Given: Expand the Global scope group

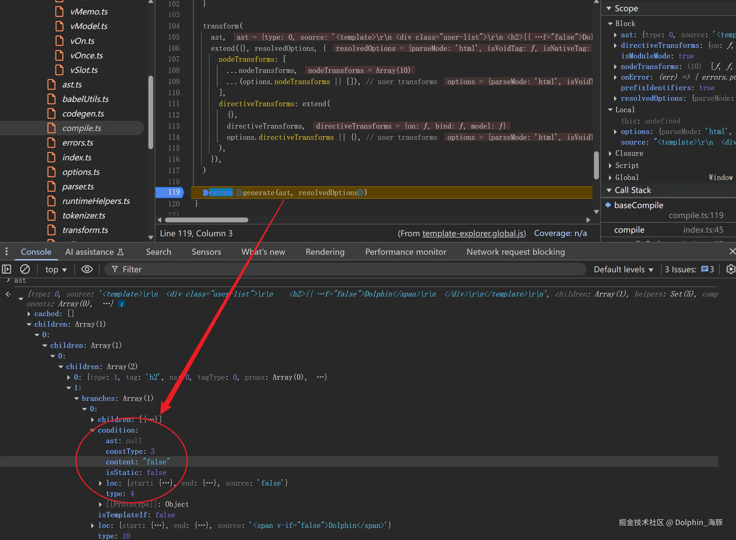Looking at the screenshot, I should [x=610, y=178].
